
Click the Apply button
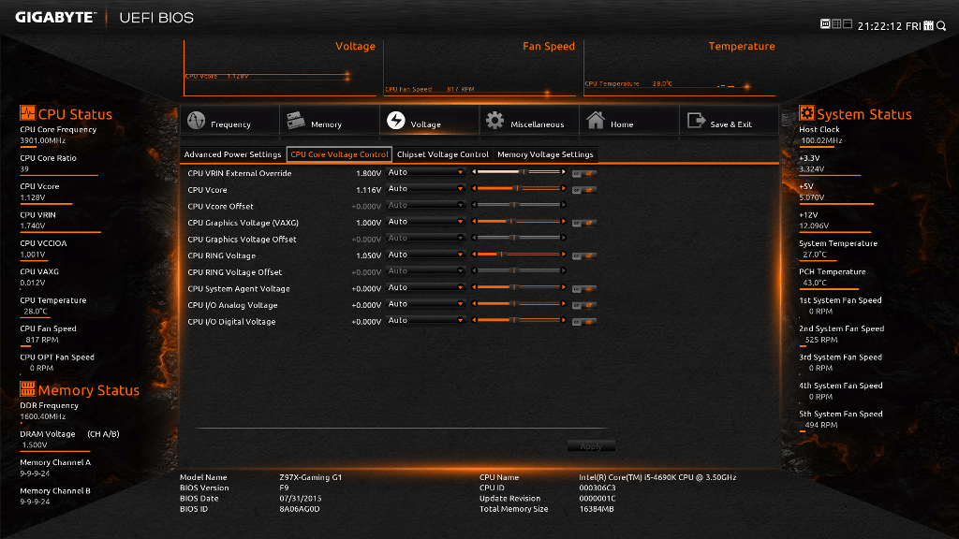591,446
